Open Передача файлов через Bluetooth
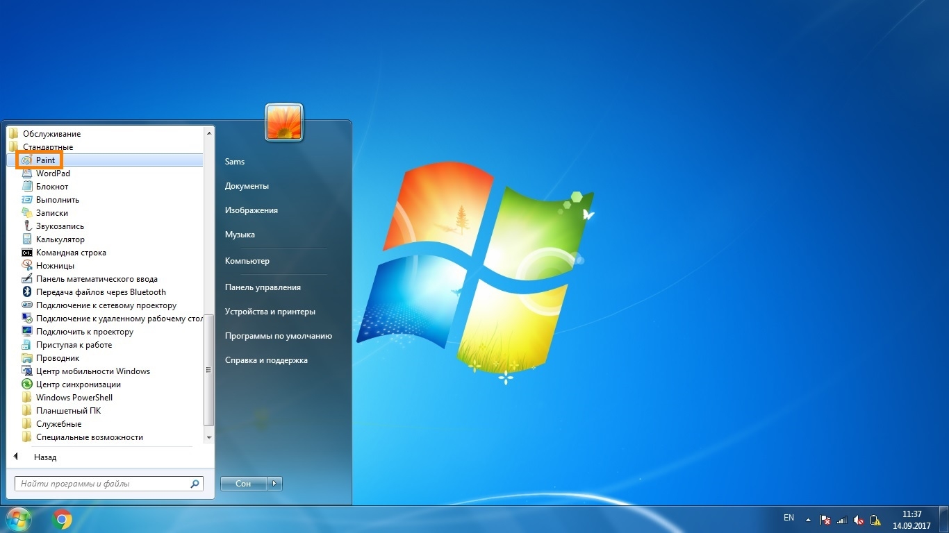 point(101,292)
